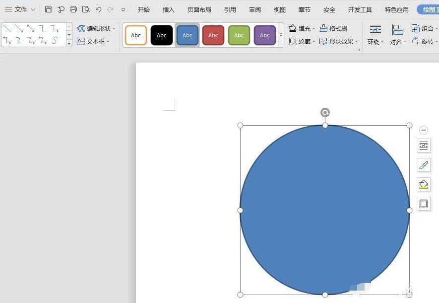Open the 文件 (File) menu
Image resolution: width=439 pixels, height=303 pixels.
20,9
